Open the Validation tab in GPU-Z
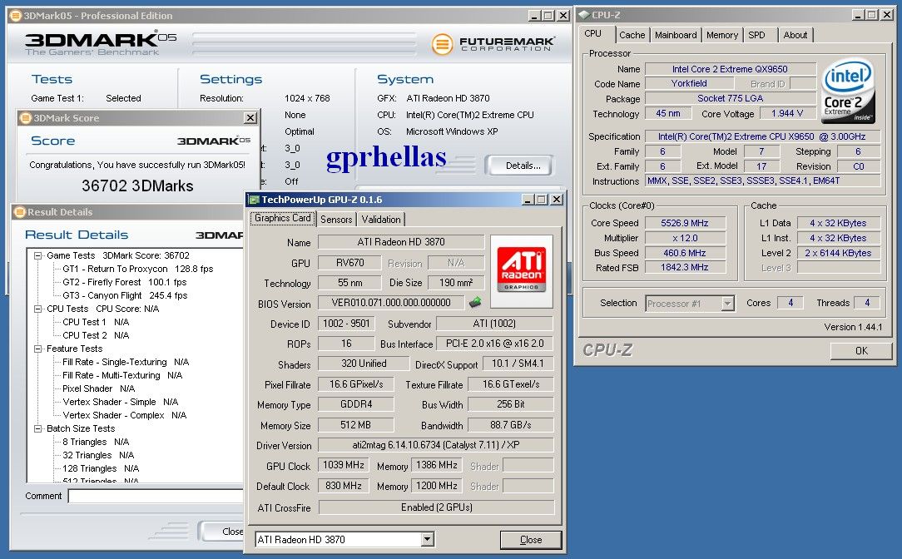 (x=381, y=219)
